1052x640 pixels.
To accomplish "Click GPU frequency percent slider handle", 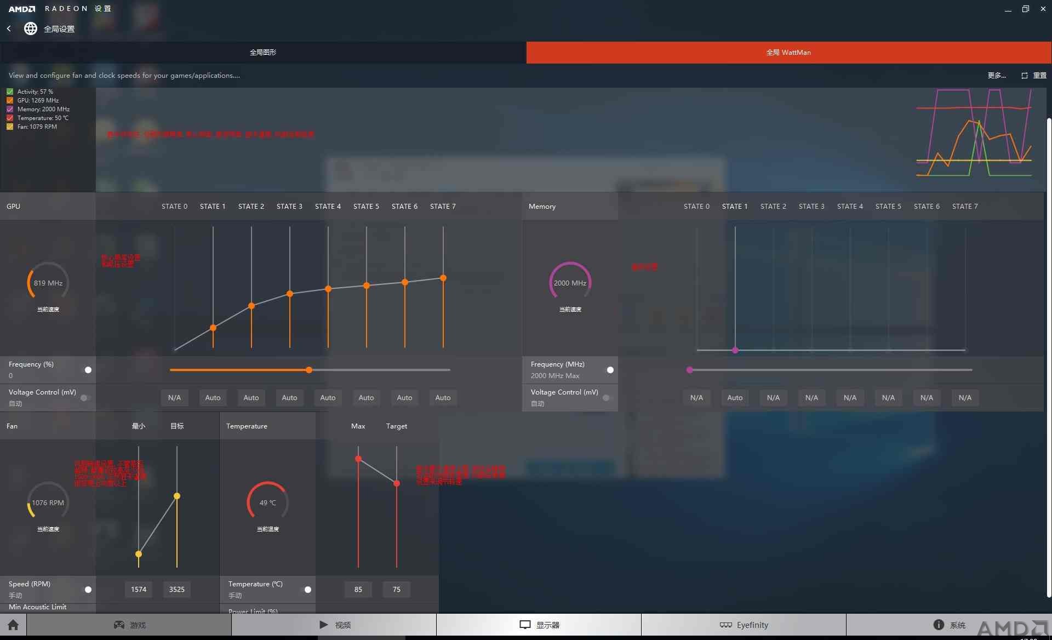I will pos(309,370).
